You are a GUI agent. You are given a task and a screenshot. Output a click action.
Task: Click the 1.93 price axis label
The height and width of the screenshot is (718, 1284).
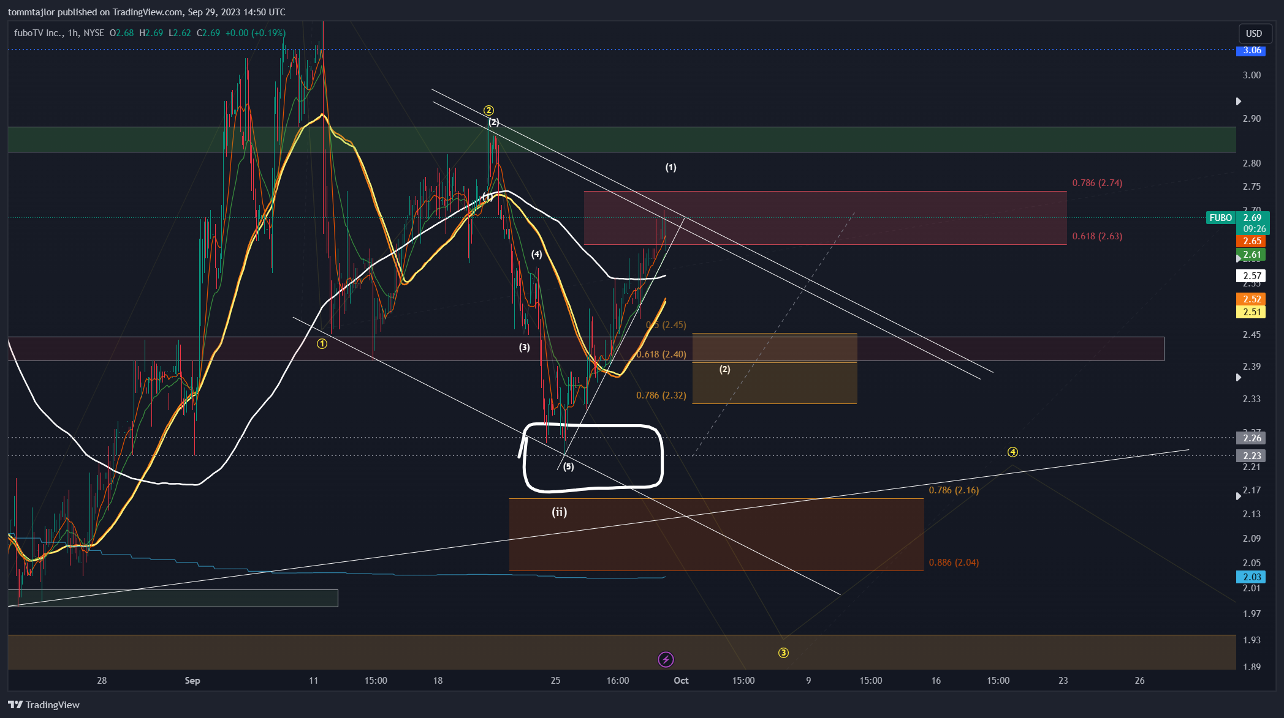pos(1252,640)
